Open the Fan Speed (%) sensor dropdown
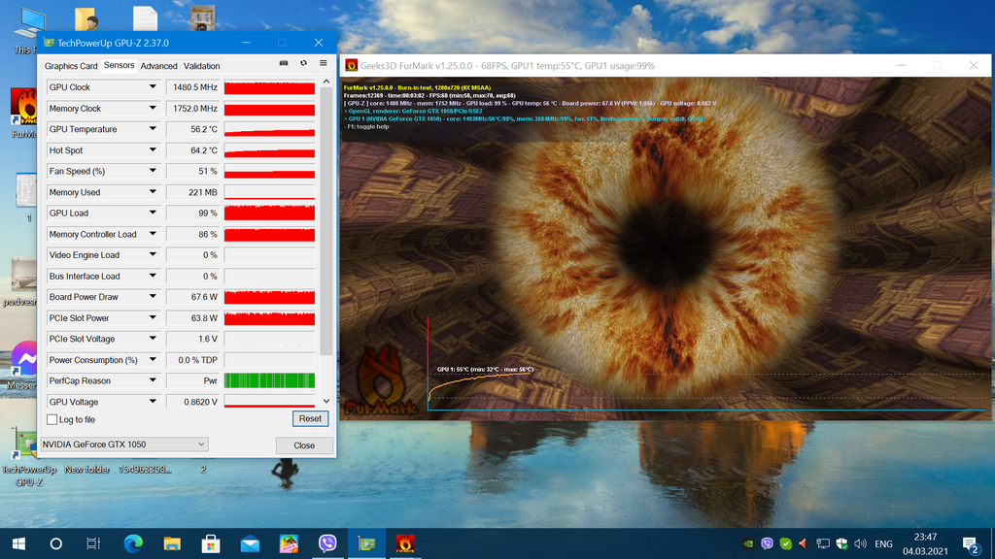 coord(153,171)
